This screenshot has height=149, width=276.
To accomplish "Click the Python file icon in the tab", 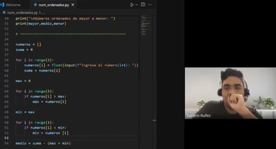I will coord(36,5).
